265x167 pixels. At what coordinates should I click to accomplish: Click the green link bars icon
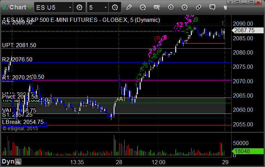coord(5,7)
